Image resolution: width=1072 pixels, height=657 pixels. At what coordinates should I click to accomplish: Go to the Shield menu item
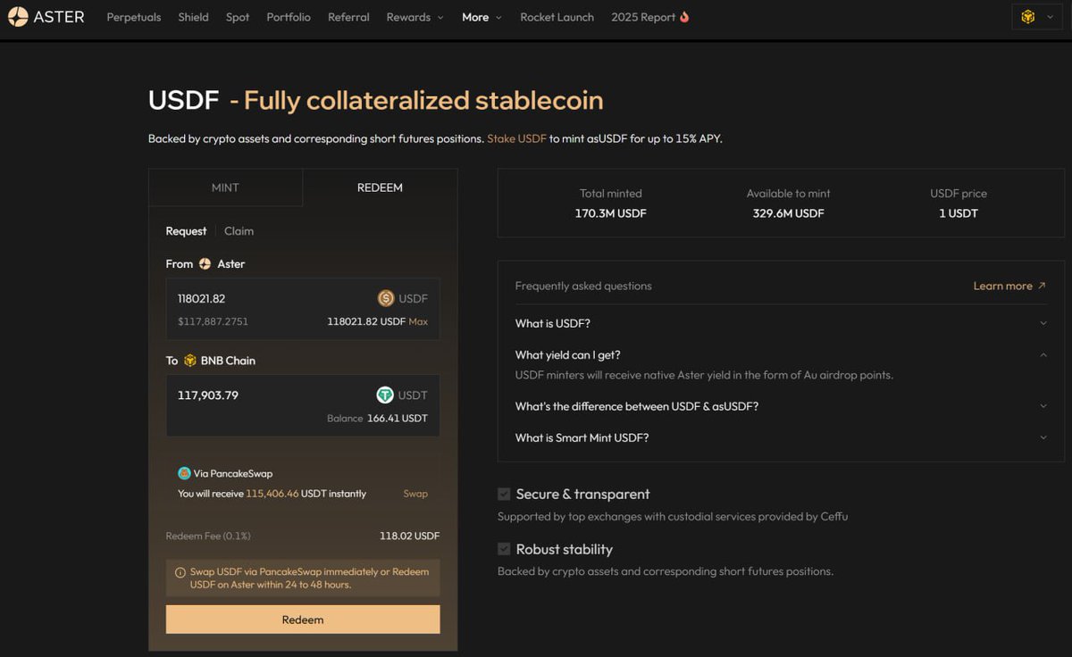coord(193,17)
